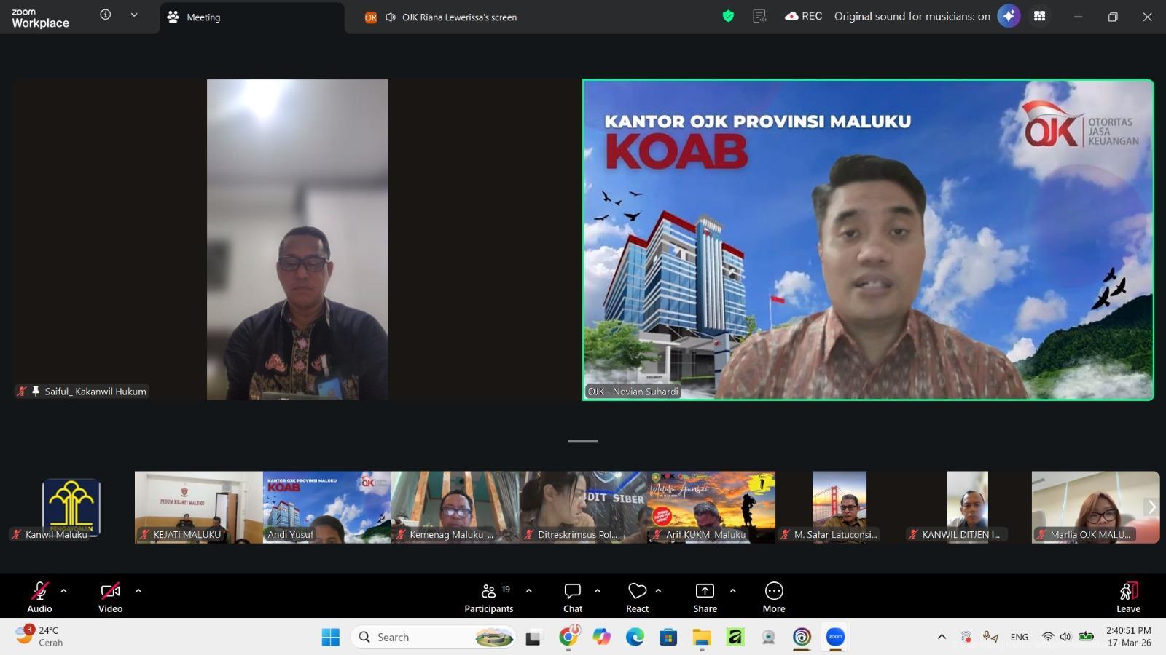Expand the Video options arrow

138,591
